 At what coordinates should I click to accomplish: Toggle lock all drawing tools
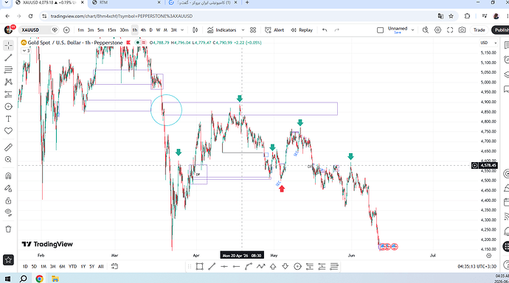click(x=8, y=200)
